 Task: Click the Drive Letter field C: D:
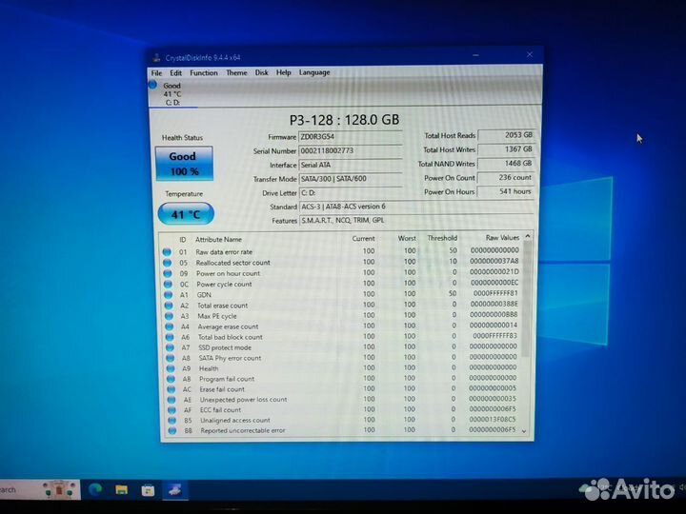point(351,192)
